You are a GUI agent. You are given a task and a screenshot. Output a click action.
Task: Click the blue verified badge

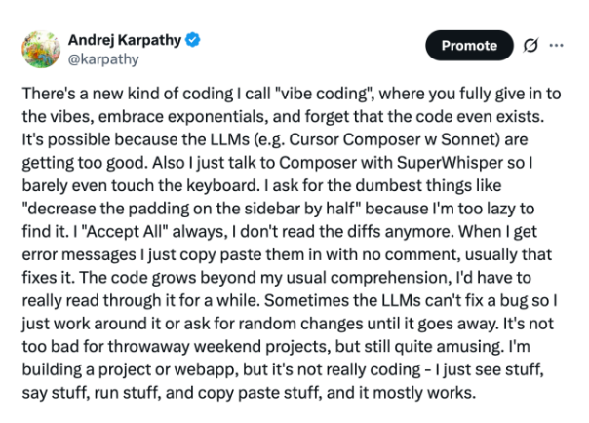193,40
